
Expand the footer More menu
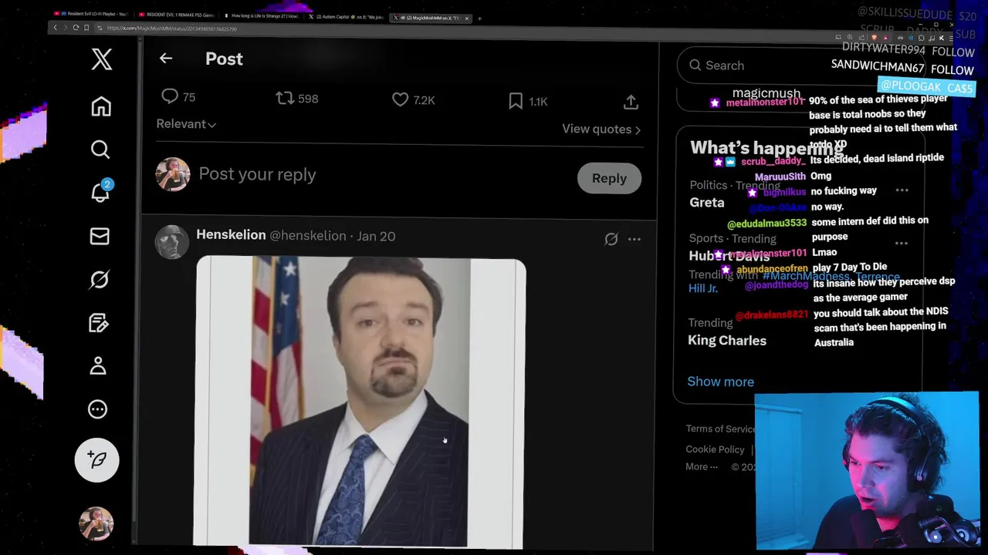[702, 466]
